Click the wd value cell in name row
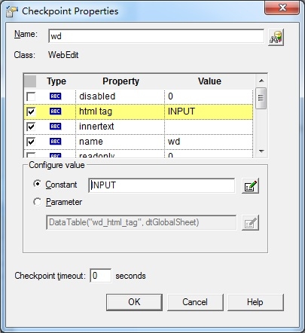This screenshot has height=333, width=305. click(x=209, y=142)
